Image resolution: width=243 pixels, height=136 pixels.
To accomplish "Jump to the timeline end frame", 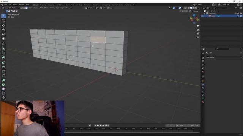I will [x=108, y=125].
